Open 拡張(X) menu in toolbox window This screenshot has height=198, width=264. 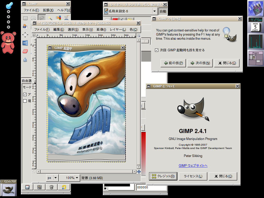click(x=48, y=10)
